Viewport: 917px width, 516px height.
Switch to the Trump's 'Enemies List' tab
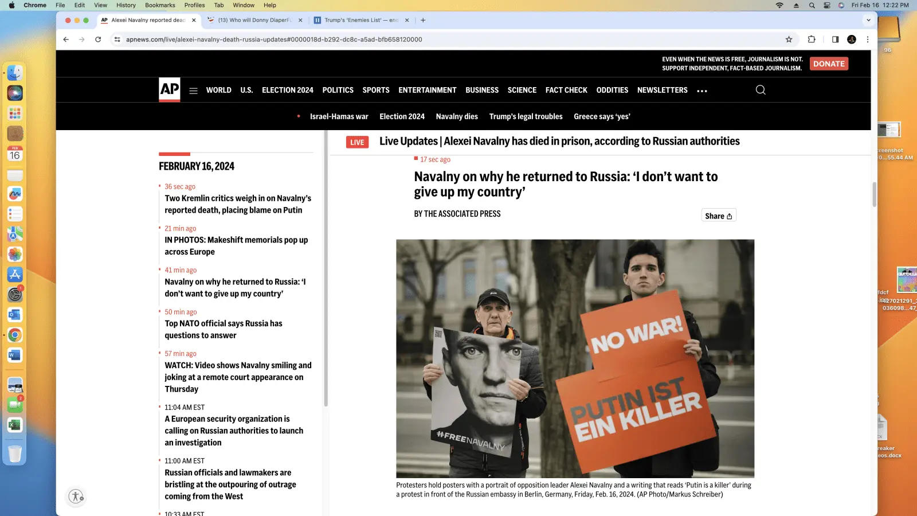[360, 20]
